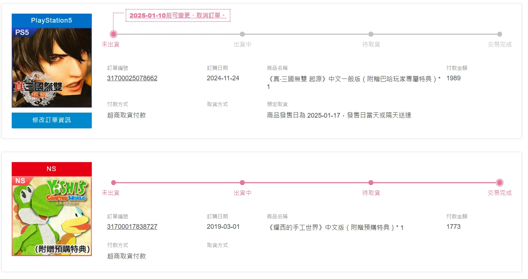Click the 未出貨 marker on the PS5 order
The height and width of the screenshot is (279, 528).
[114, 34]
